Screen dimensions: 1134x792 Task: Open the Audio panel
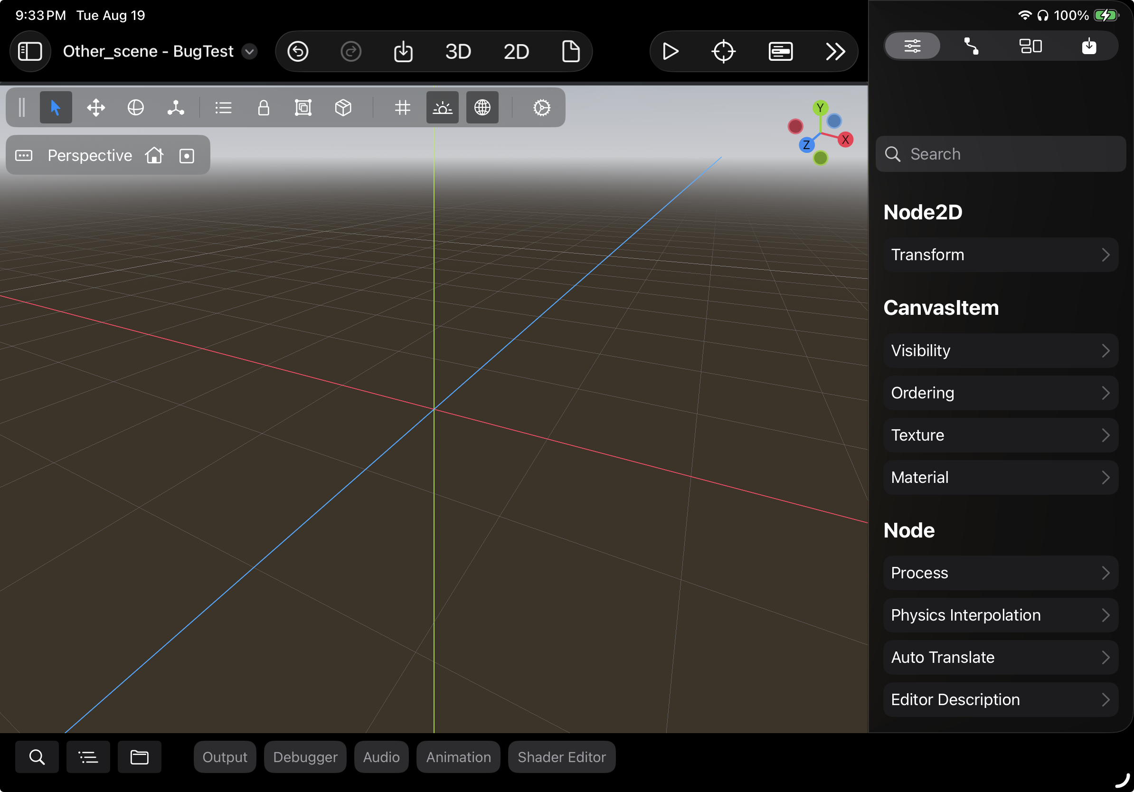[381, 757]
